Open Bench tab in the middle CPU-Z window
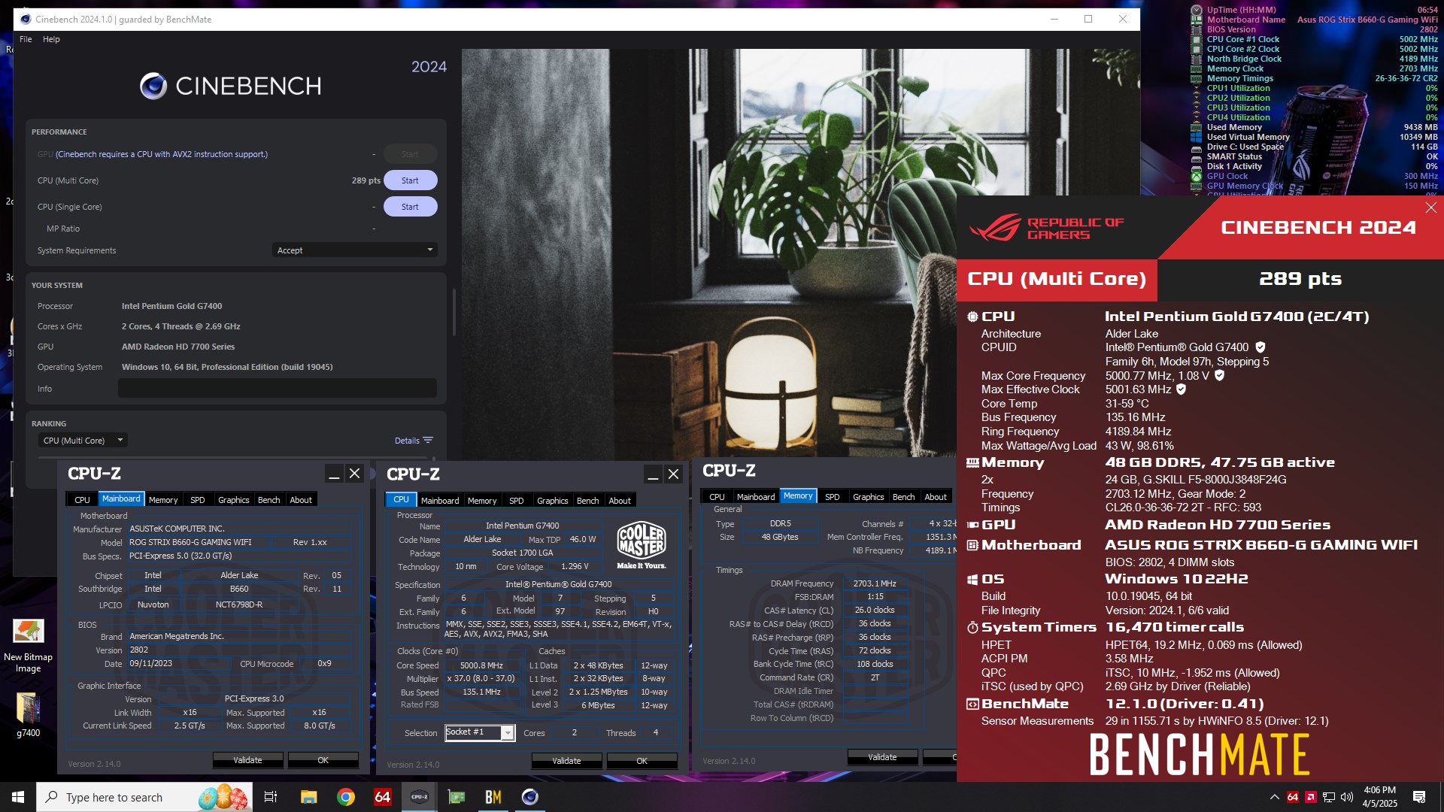The height and width of the screenshot is (812, 1444). [588, 501]
